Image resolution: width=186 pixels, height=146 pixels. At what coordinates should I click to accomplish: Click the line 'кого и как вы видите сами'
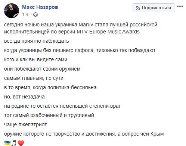coord(35,59)
